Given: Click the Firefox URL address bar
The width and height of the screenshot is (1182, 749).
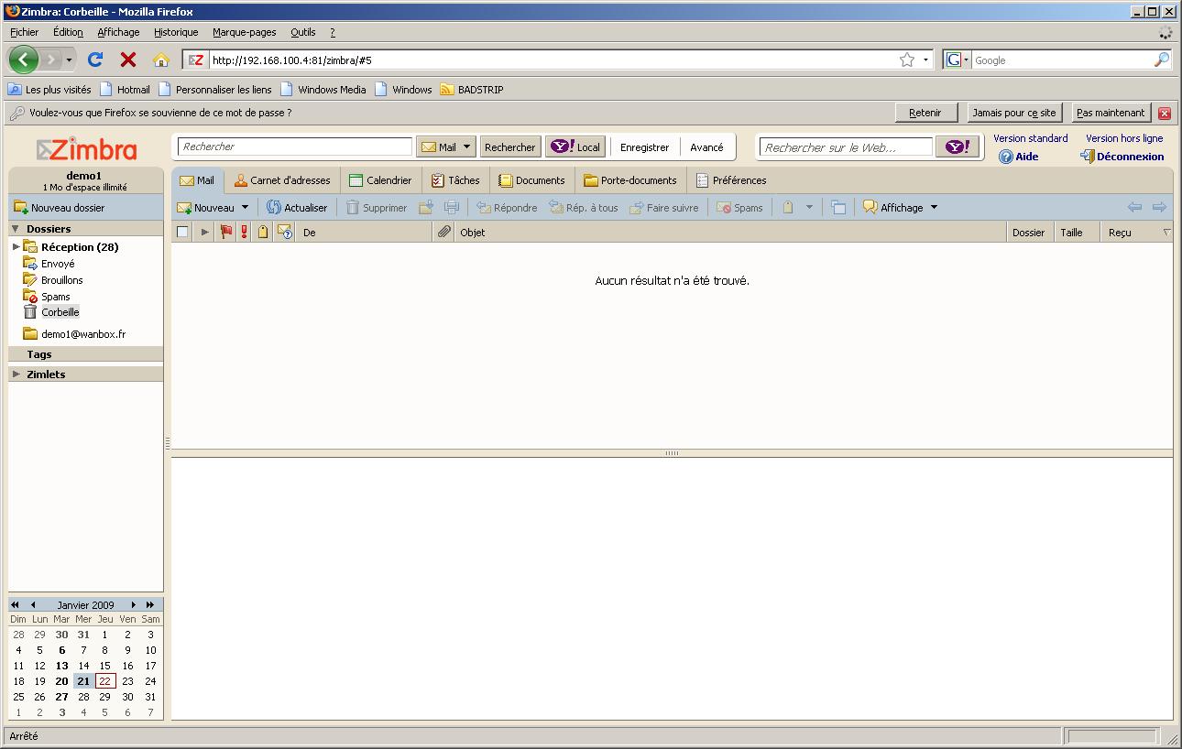Looking at the screenshot, I should [553, 60].
